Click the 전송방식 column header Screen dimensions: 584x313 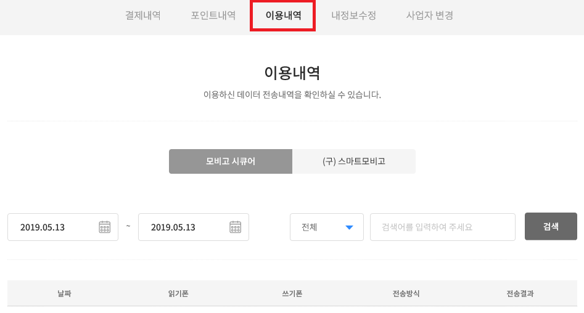click(406, 294)
